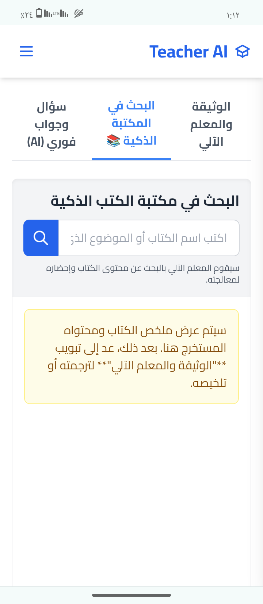Click the graduation cap logo icon
This screenshot has height=604, width=263.
click(243, 52)
